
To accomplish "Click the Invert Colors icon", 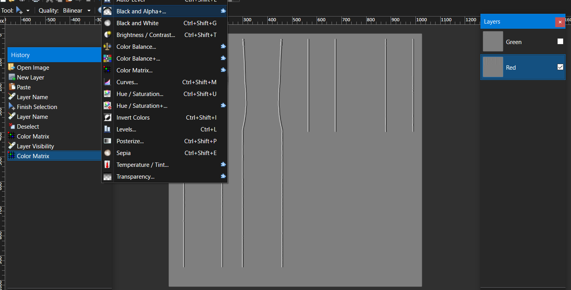I will click(107, 118).
